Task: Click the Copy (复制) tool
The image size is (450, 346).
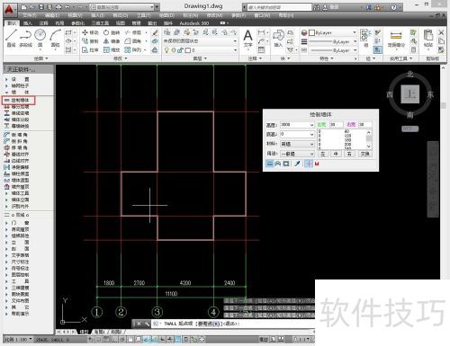Action: 90,41
